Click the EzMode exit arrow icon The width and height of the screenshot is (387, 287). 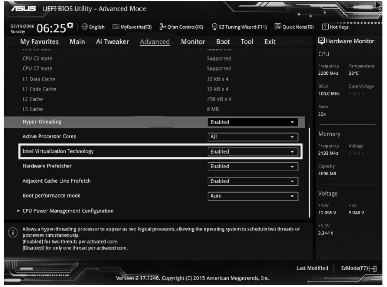click(x=374, y=268)
